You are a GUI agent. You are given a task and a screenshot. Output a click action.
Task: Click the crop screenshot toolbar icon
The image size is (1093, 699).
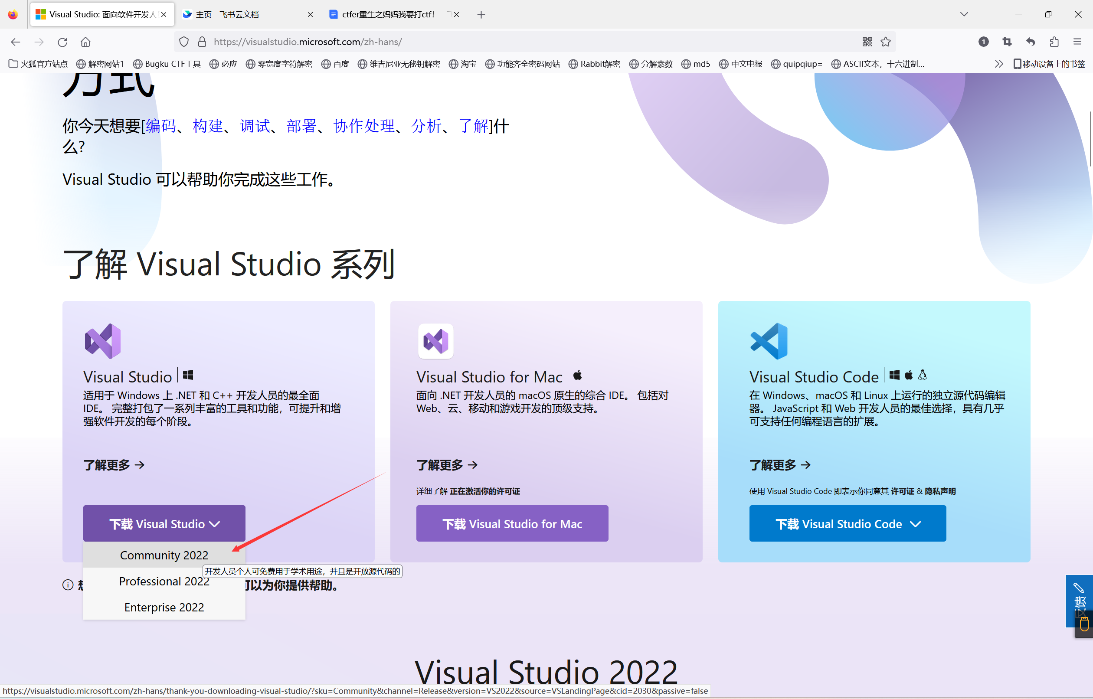point(1007,42)
